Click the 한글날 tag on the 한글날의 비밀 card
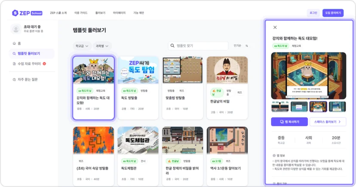This screenshot has width=356, height=187. (217, 92)
